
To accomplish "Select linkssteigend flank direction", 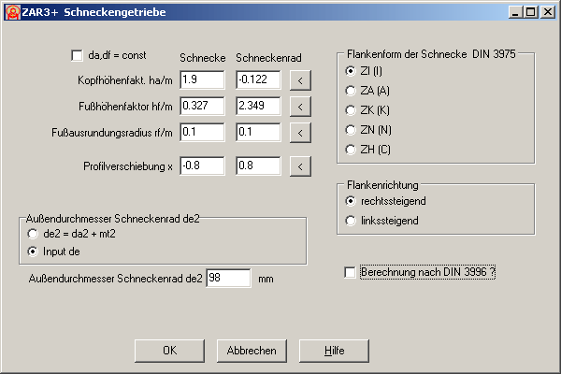I will pyautogui.click(x=351, y=221).
